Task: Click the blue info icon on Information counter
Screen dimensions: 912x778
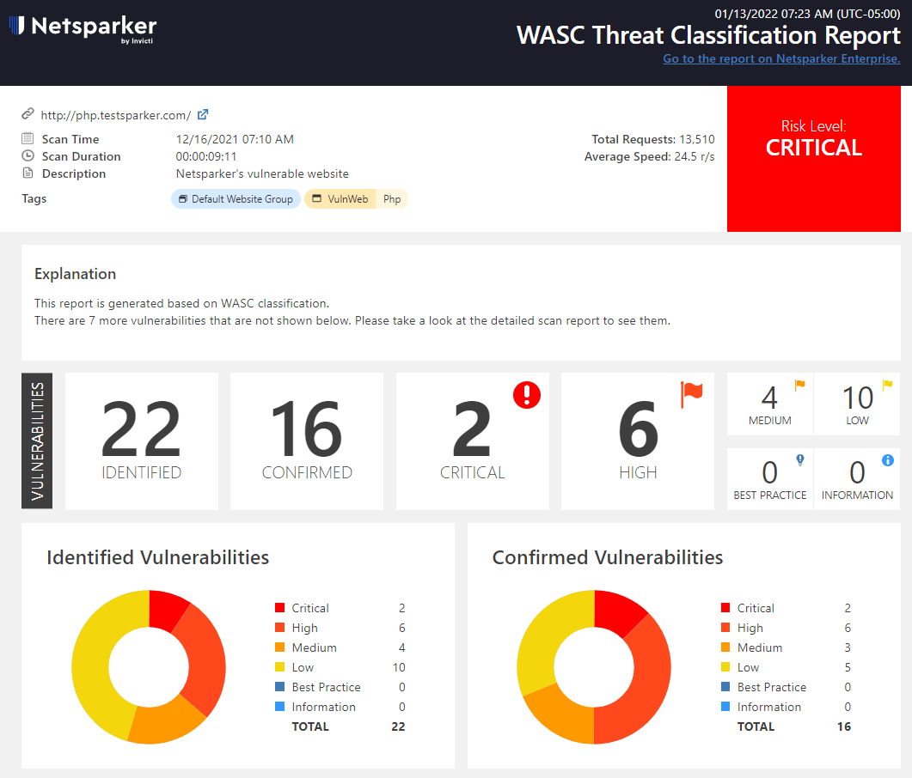Action: pyautogui.click(x=887, y=459)
